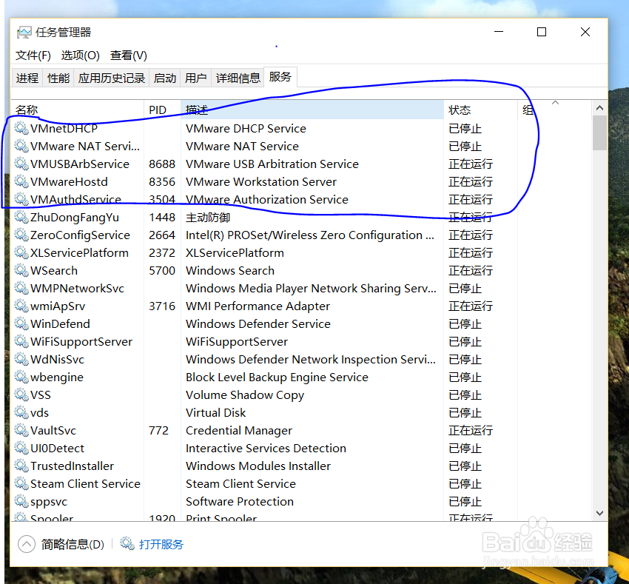The width and height of the screenshot is (629, 584).
Task: Click the Credential Manager description
Action: [239, 430]
